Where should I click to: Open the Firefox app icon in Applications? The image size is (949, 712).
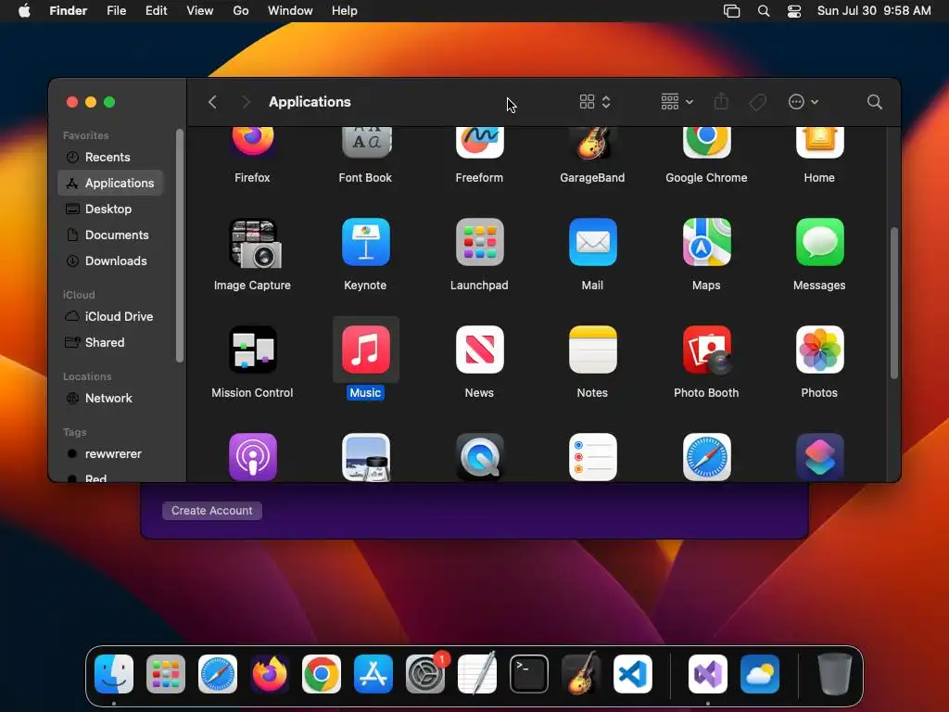252,142
